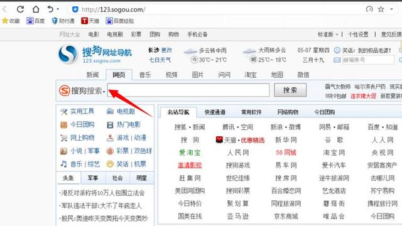Switch to the 常用软件 tab
Viewport: 402px width, 226px height.
pyautogui.click(x=251, y=112)
